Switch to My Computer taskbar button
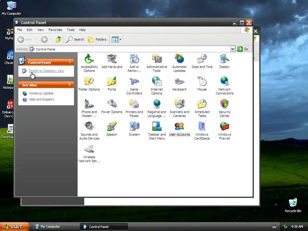The image size is (308, 231). pyautogui.click(x=56, y=227)
